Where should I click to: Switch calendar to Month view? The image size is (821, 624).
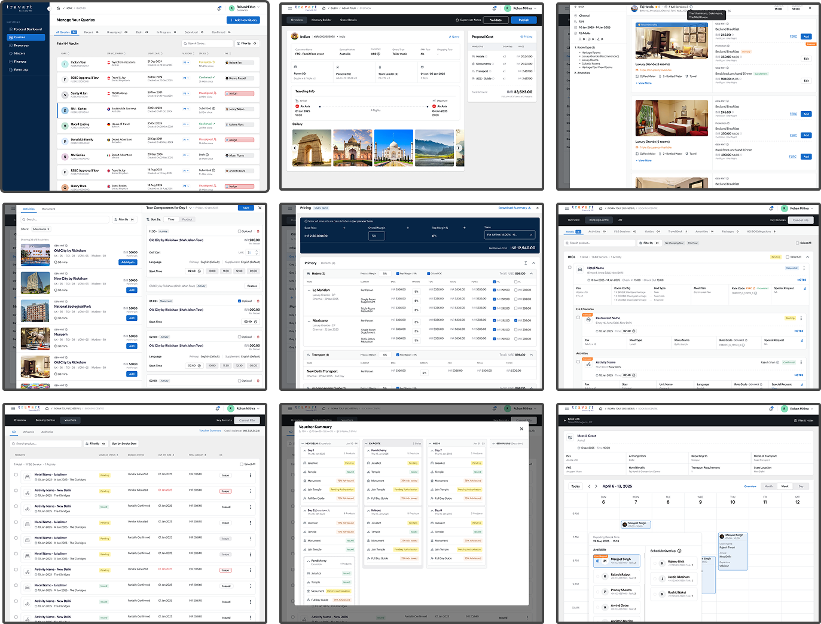(769, 486)
